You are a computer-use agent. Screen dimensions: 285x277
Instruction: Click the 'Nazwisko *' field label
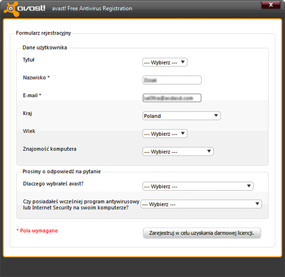[36, 77]
